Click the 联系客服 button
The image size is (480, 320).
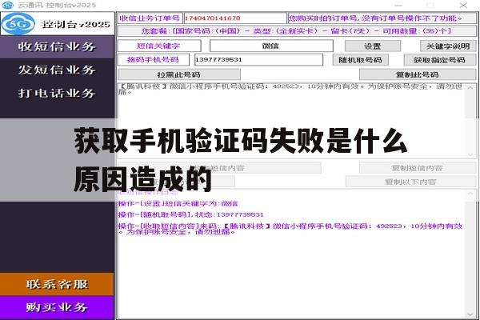click(x=57, y=284)
